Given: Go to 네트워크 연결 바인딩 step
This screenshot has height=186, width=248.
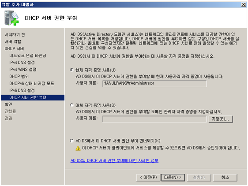Looking at the screenshot, I should (28, 56).
